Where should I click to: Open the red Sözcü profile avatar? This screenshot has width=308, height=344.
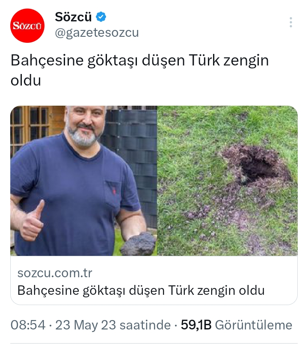point(27,26)
